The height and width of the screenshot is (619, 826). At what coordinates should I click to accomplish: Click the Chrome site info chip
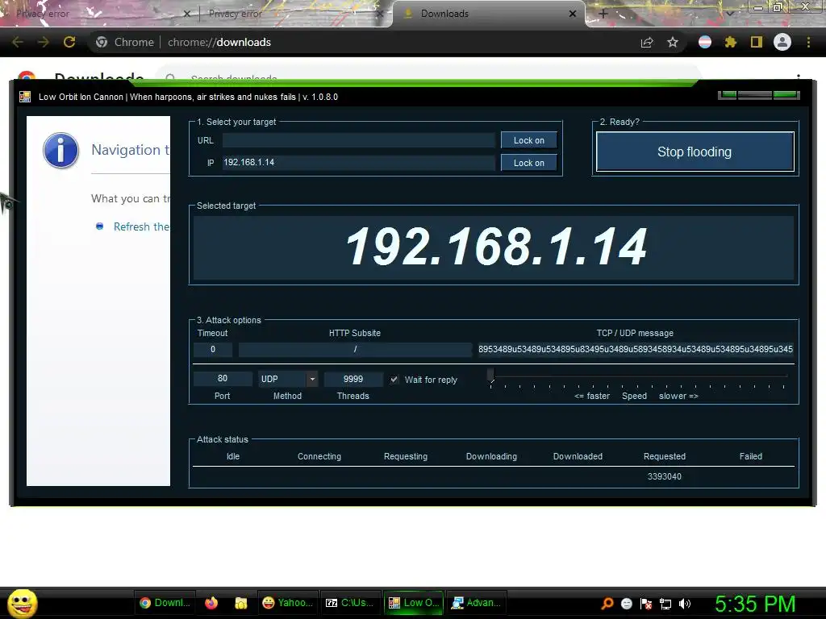(125, 42)
